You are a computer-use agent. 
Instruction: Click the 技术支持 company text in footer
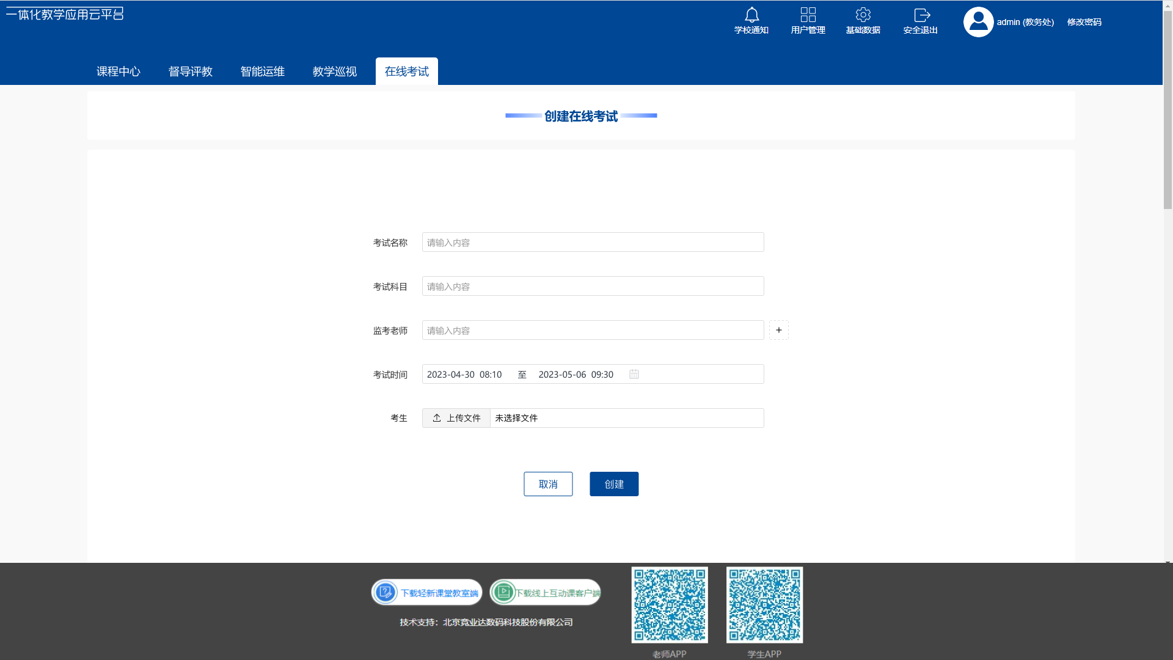486,622
